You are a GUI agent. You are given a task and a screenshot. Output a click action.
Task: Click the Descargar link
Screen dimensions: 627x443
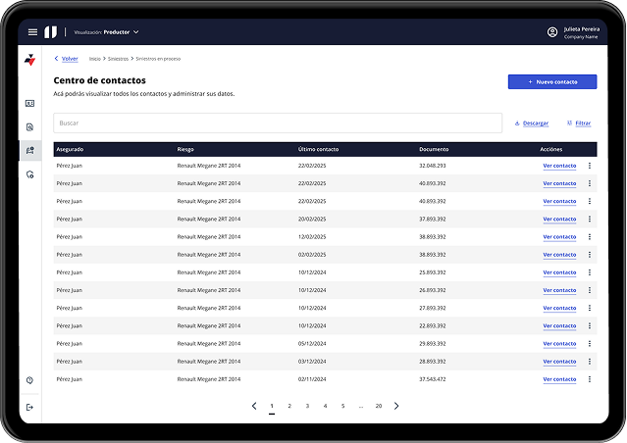[532, 123]
